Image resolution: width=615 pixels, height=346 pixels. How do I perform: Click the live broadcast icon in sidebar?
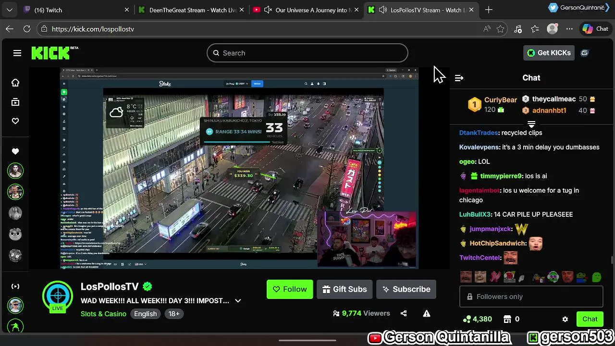tap(15, 286)
